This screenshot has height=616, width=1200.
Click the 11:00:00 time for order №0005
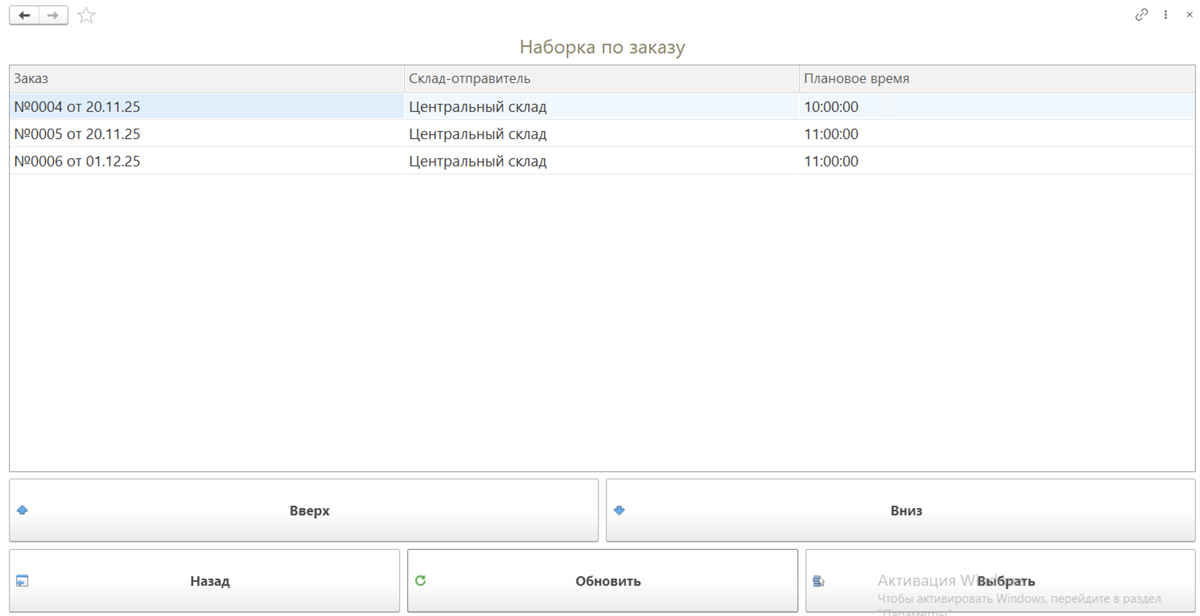point(831,134)
